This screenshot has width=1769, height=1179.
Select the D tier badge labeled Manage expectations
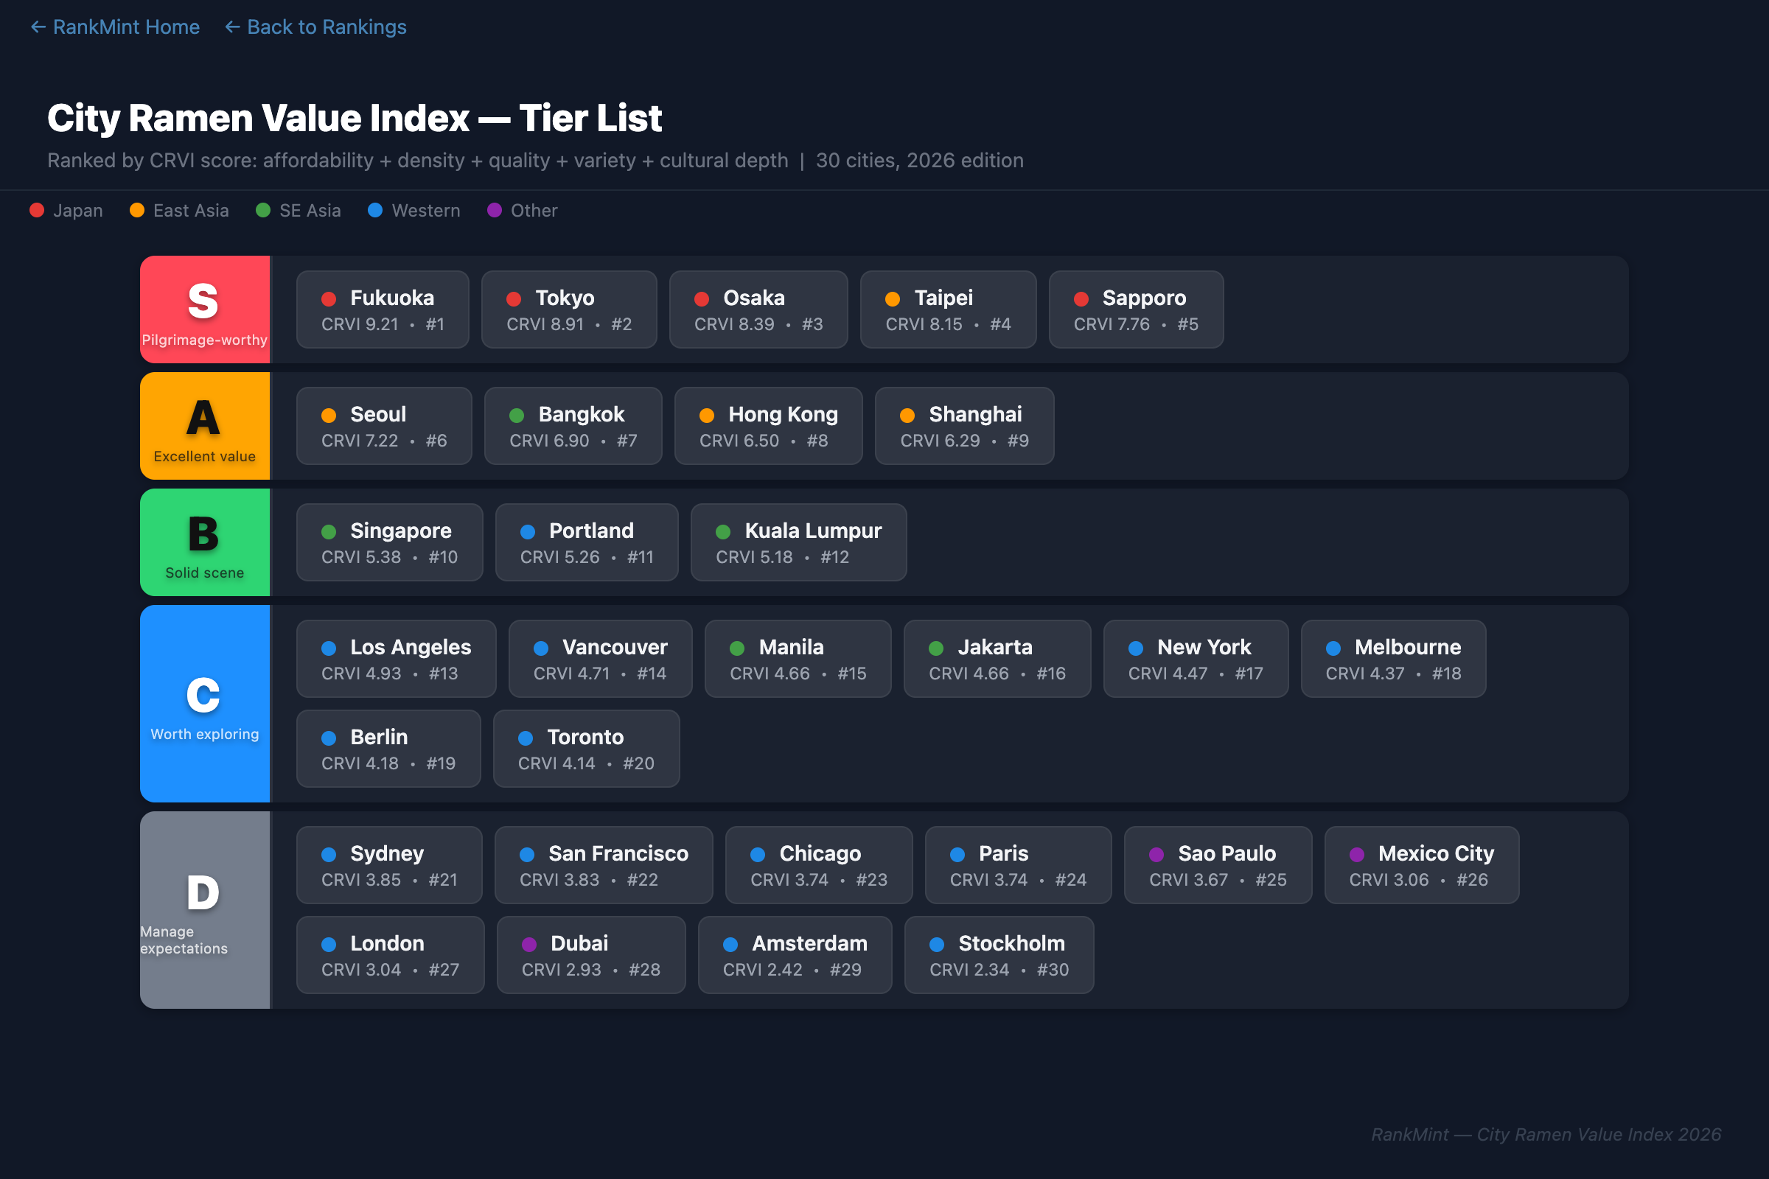point(204,910)
